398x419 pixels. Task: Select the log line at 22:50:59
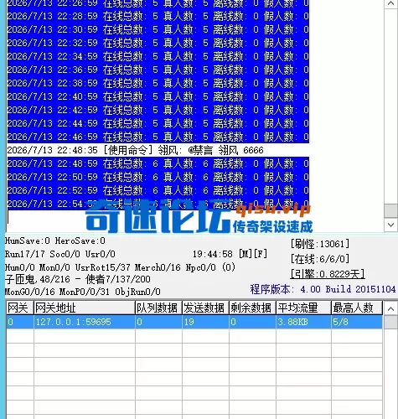point(158,177)
